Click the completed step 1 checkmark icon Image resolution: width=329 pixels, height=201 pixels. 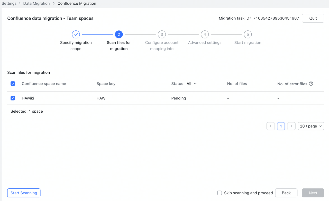coord(76,34)
